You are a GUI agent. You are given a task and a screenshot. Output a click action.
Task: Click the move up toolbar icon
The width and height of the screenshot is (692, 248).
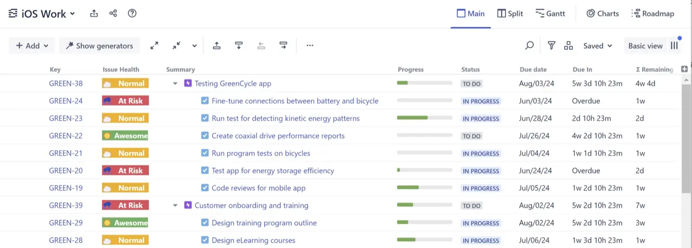coord(217,46)
